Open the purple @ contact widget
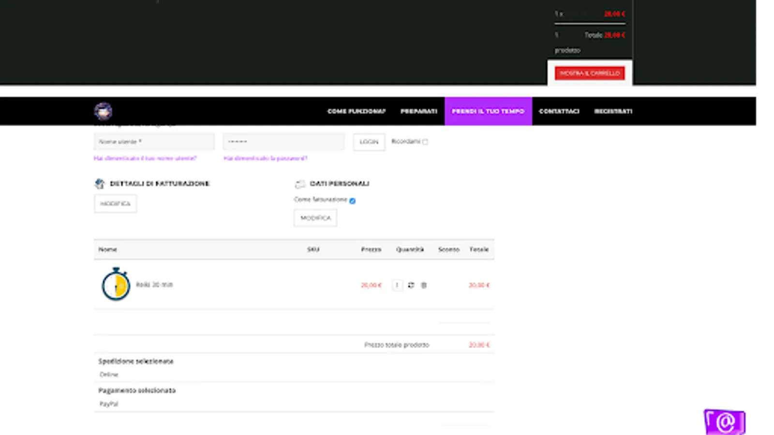This screenshot has height=435, width=774. click(725, 422)
